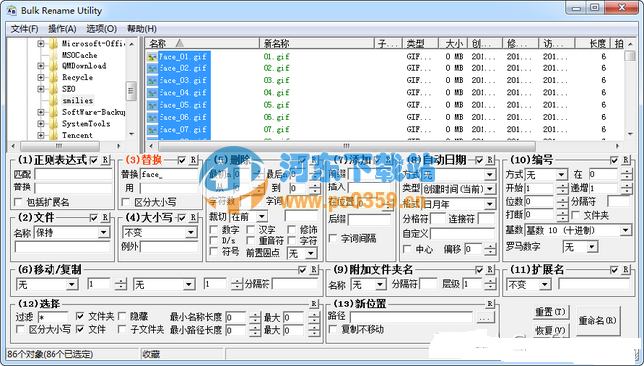This screenshot has height=366, width=644.
Task: Enable the 子文件夹 checkbox
Action: tap(122, 329)
